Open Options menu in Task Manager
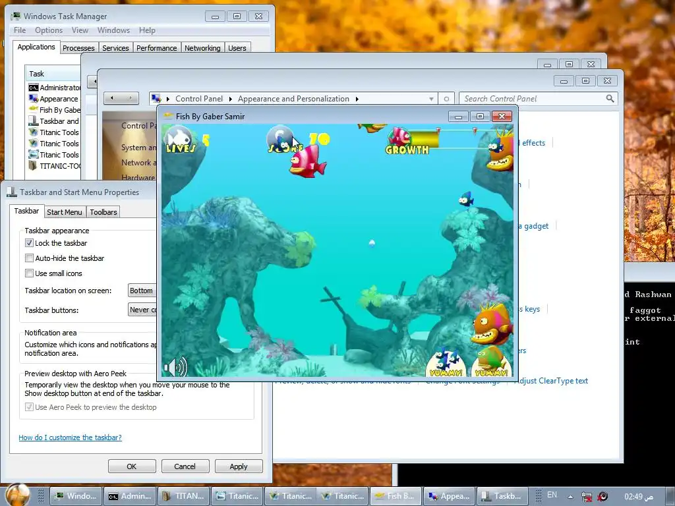 [49, 30]
